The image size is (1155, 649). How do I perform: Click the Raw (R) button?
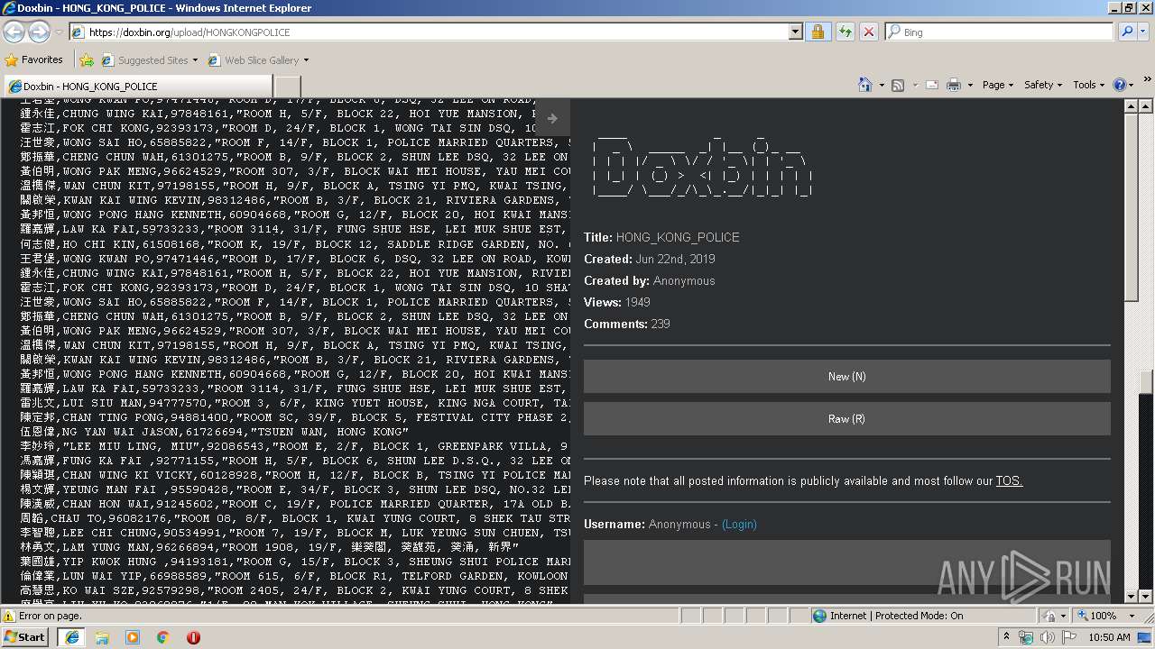coord(846,419)
